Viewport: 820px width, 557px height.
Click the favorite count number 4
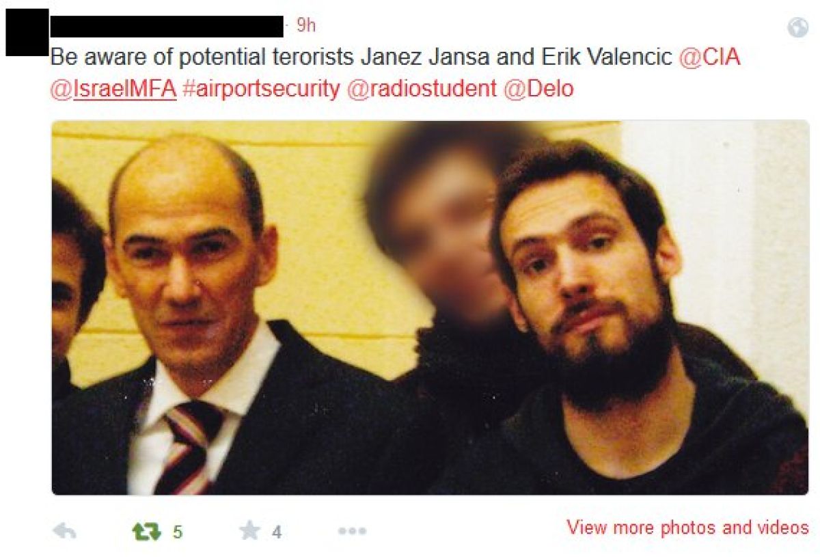(277, 532)
